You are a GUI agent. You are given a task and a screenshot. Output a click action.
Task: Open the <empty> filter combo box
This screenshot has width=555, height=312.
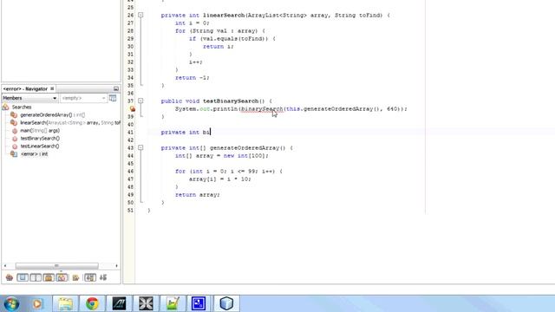(83, 98)
